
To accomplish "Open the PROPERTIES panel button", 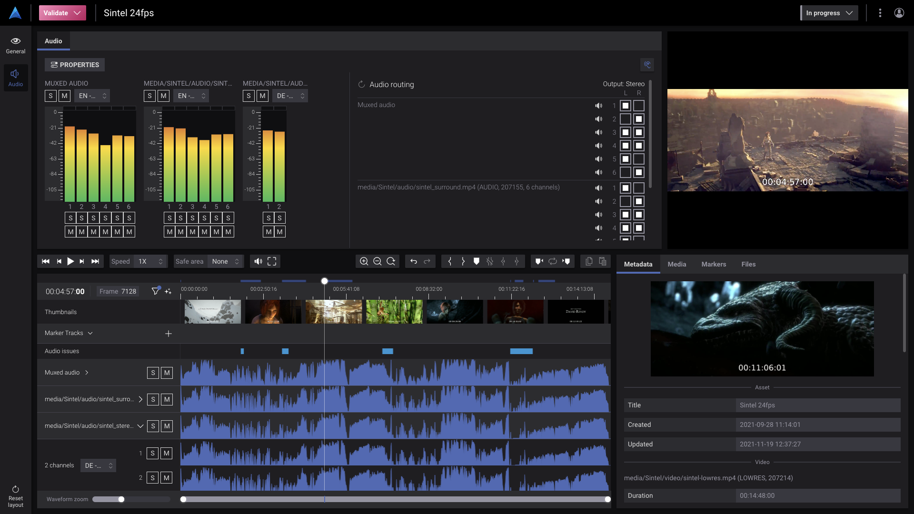I will point(75,65).
